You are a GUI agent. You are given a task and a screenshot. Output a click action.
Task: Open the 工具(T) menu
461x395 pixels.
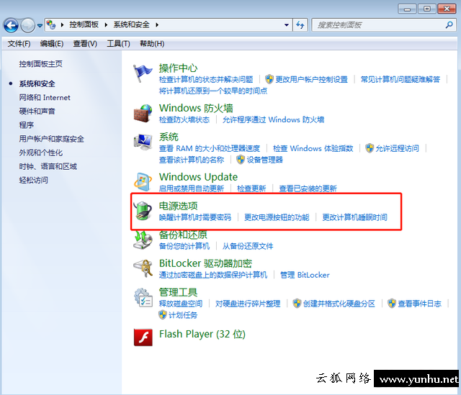[x=118, y=44]
